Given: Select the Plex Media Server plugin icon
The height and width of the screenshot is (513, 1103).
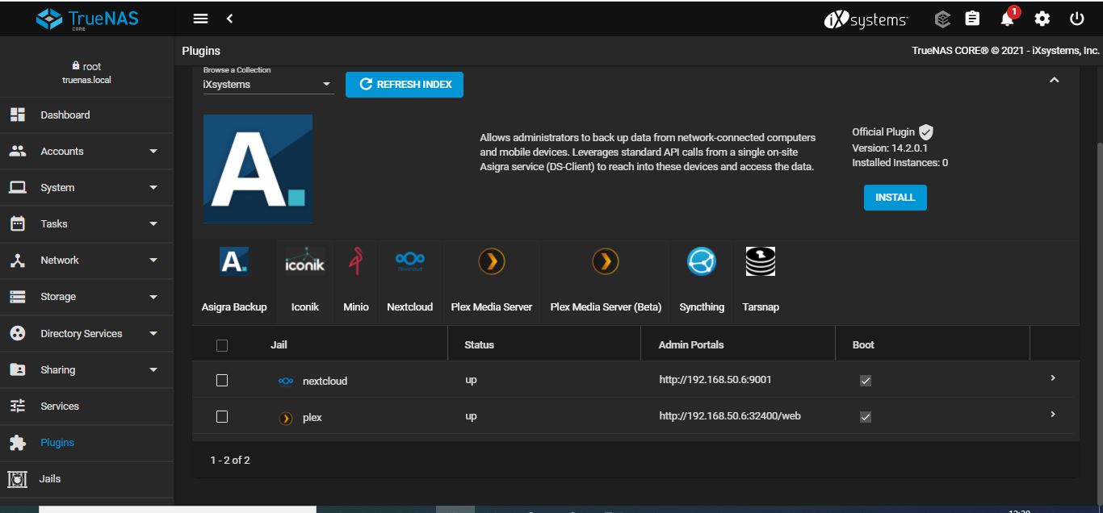Looking at the screenshot, I should tap(492, 261).
